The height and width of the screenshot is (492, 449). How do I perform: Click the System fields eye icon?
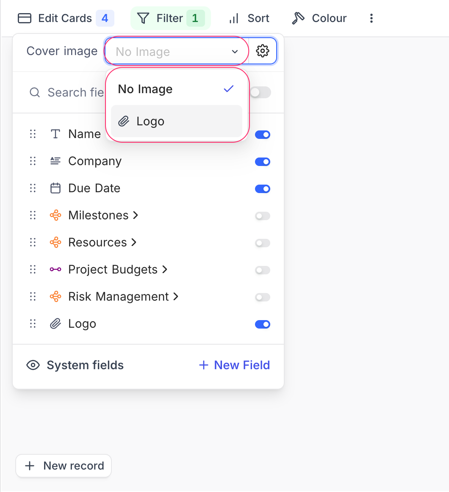[33, 365]
